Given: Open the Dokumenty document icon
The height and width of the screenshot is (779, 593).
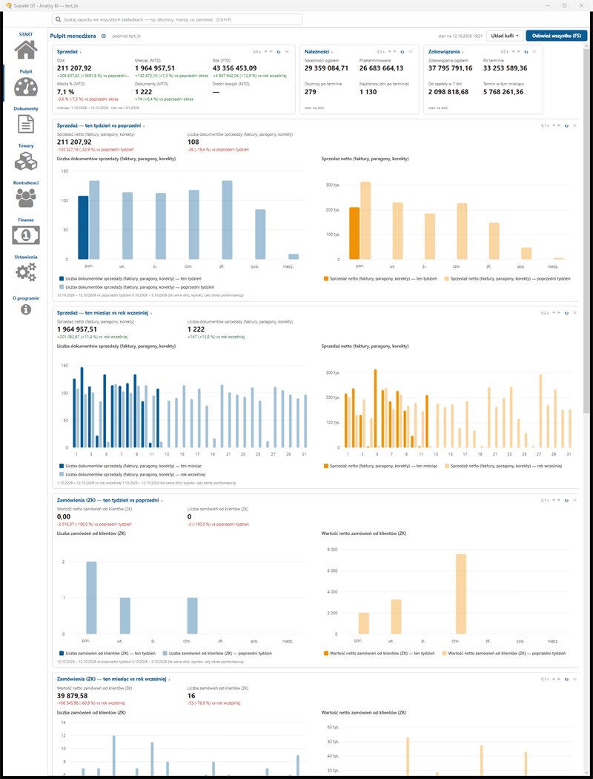Looking at the screenshot, I should tap(26, 124).
